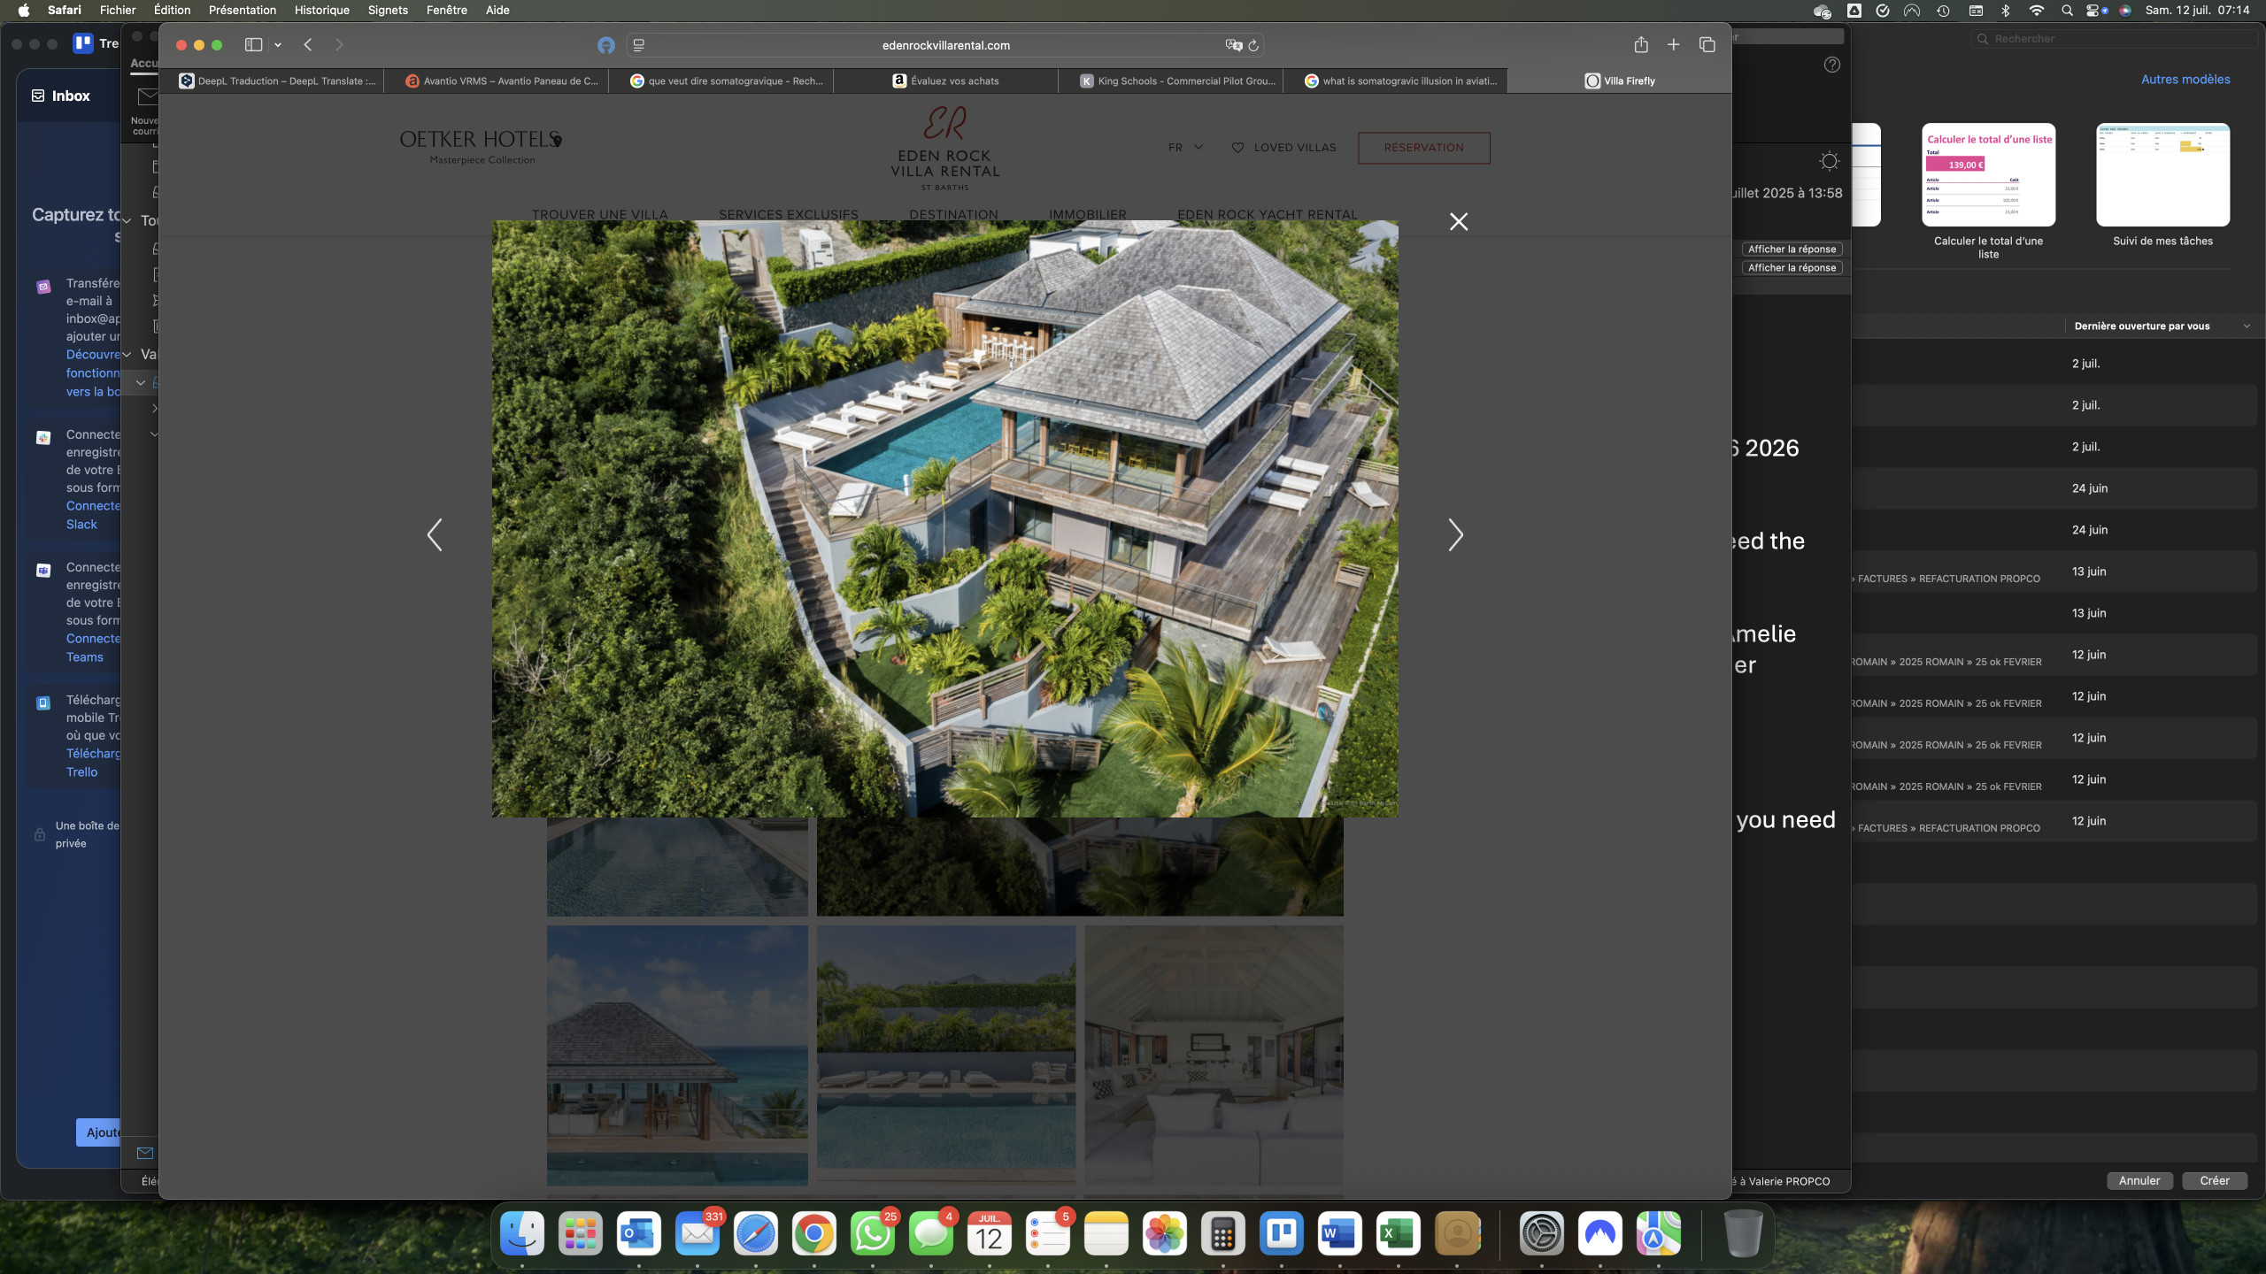Open Trello from the Dock
The height and width of the screenshot is (1274, 2266).
(x=1282, y=1233)
